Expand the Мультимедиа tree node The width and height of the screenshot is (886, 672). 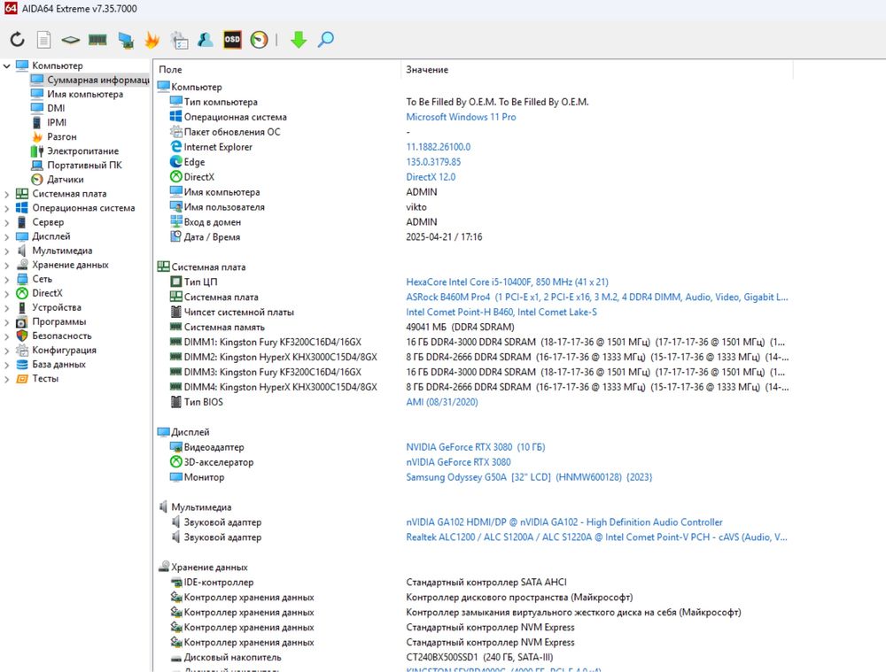(7, 251)
